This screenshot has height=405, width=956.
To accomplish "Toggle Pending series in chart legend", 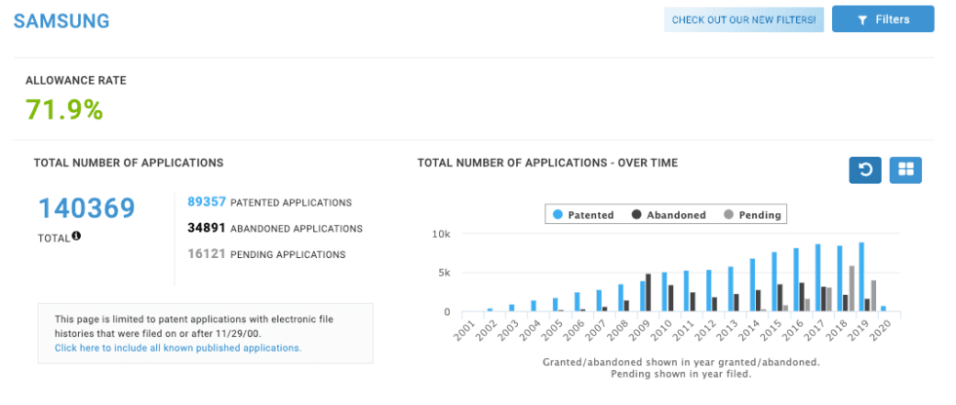I will [752, 214].
